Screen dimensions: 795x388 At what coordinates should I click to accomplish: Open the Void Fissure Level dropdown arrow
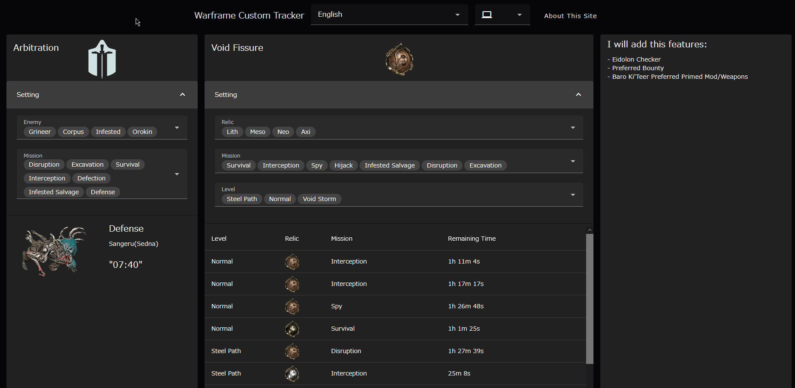tap(573, 195)
